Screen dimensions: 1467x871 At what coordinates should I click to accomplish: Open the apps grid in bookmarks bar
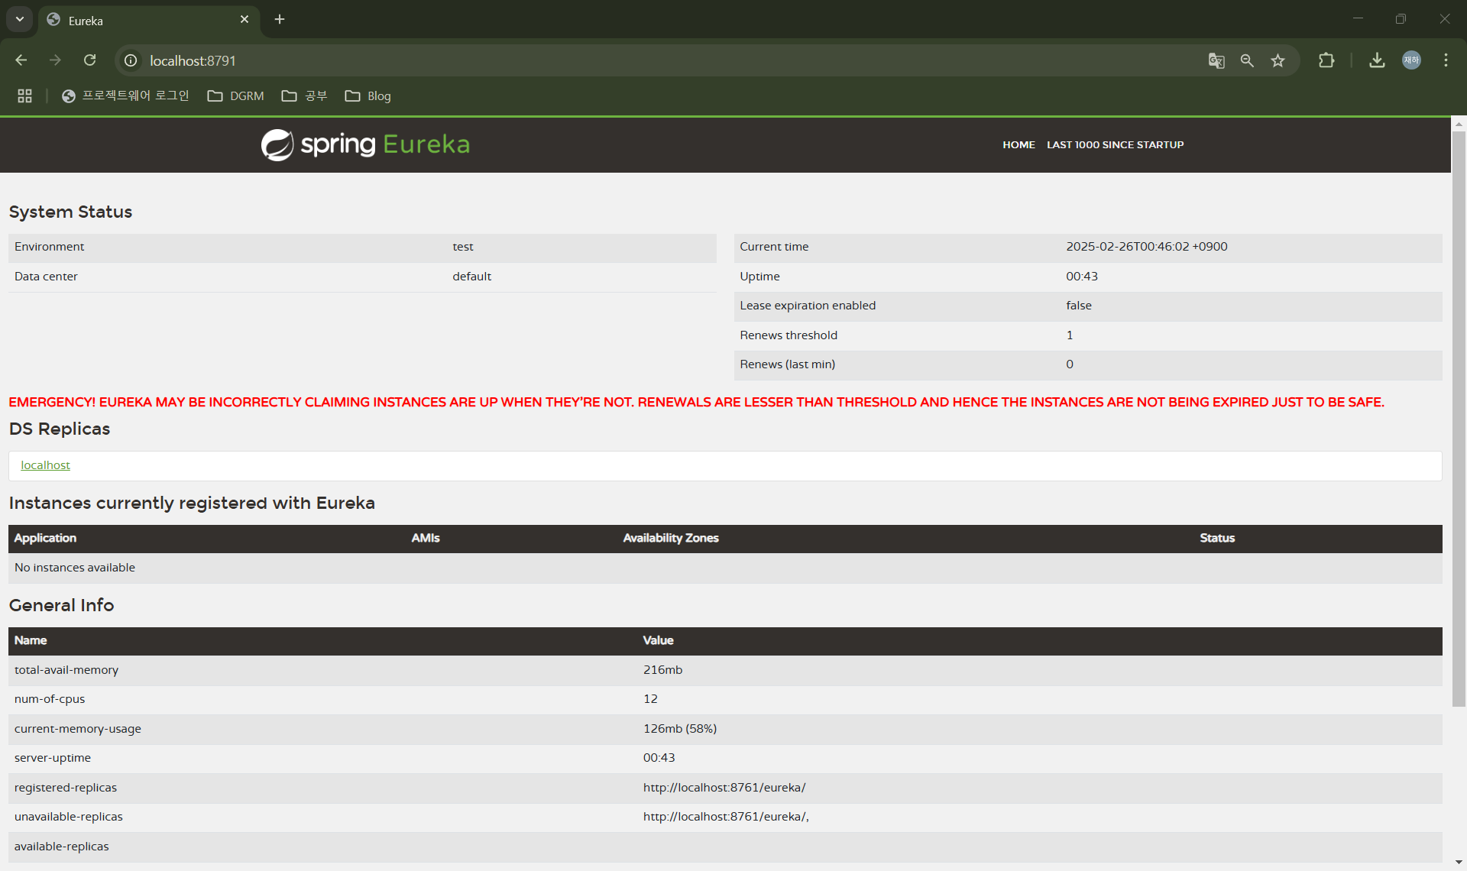point(24,96)
